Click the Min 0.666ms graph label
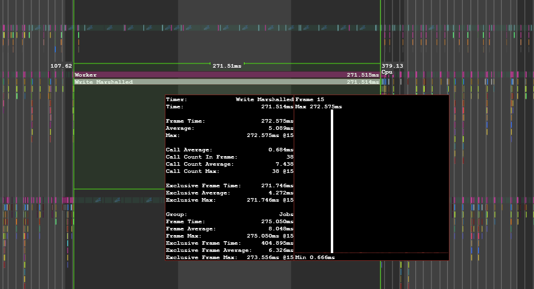Image resolution: width=534 pixels, height=289 pixels. pyautogui.click(x=315, y=257)
